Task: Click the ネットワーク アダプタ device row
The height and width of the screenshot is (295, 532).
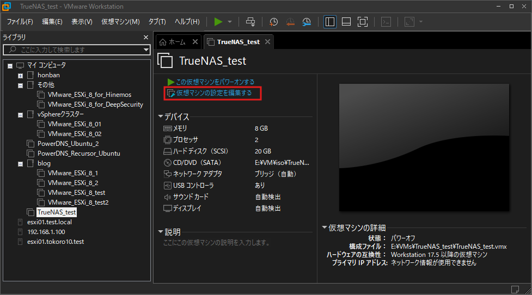Action: pos(236,174)
